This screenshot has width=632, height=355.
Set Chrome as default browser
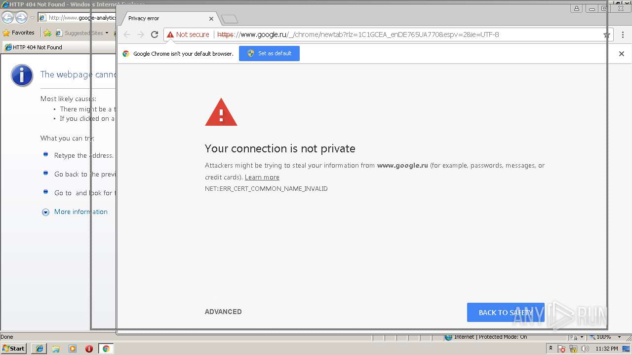pos(269,53)
